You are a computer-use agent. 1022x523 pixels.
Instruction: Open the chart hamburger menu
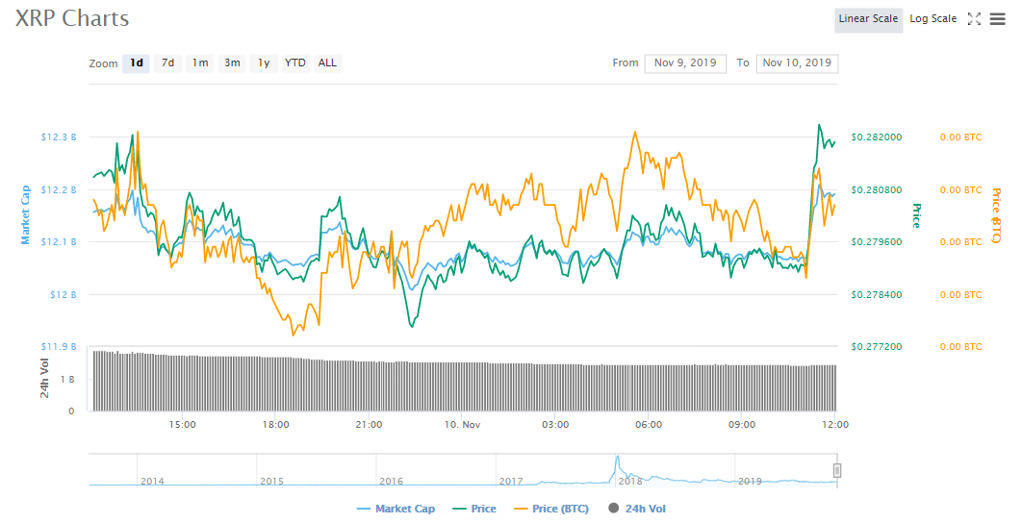(998, 19)
